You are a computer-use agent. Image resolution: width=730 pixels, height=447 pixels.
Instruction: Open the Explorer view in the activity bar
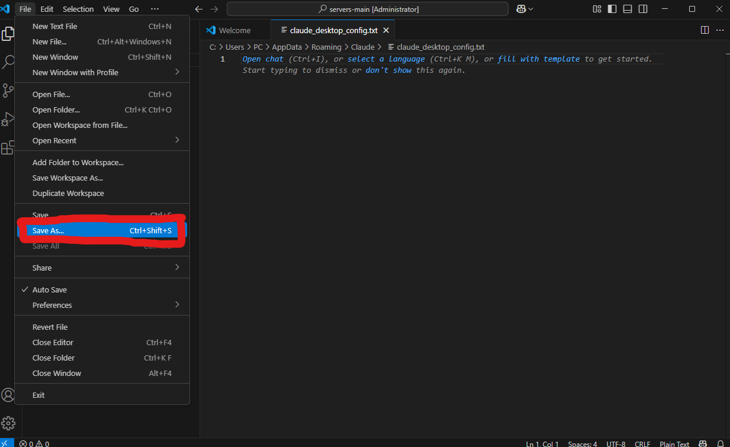coord(8,34)
